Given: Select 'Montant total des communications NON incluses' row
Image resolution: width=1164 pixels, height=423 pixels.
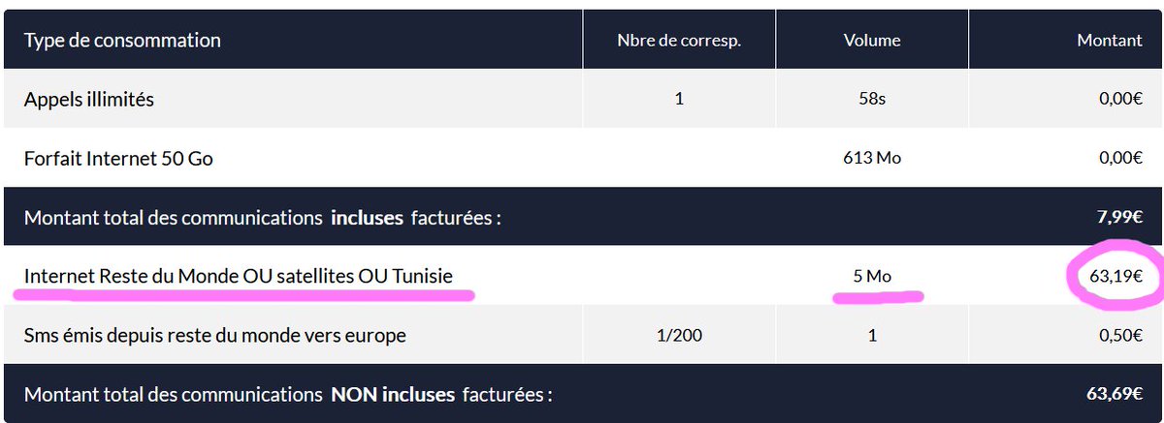Looking at the screenshot, I should [x=582, y=394].
